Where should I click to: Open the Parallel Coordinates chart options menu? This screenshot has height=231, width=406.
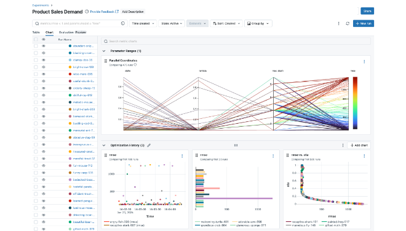click(364, 62)
